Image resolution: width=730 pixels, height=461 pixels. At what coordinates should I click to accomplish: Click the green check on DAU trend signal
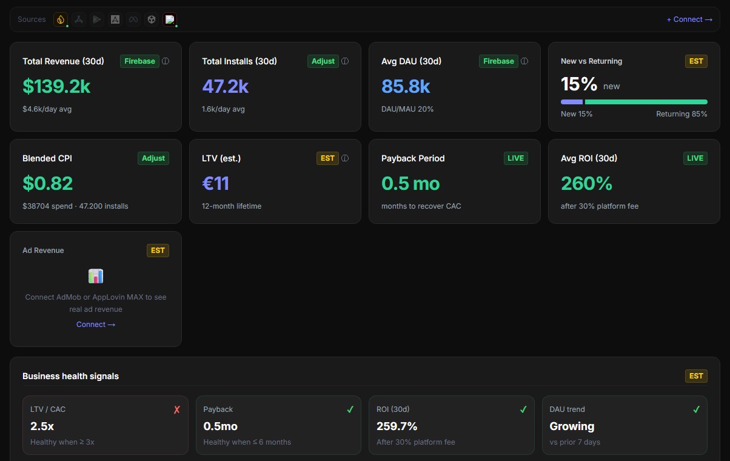coord(696,410)
